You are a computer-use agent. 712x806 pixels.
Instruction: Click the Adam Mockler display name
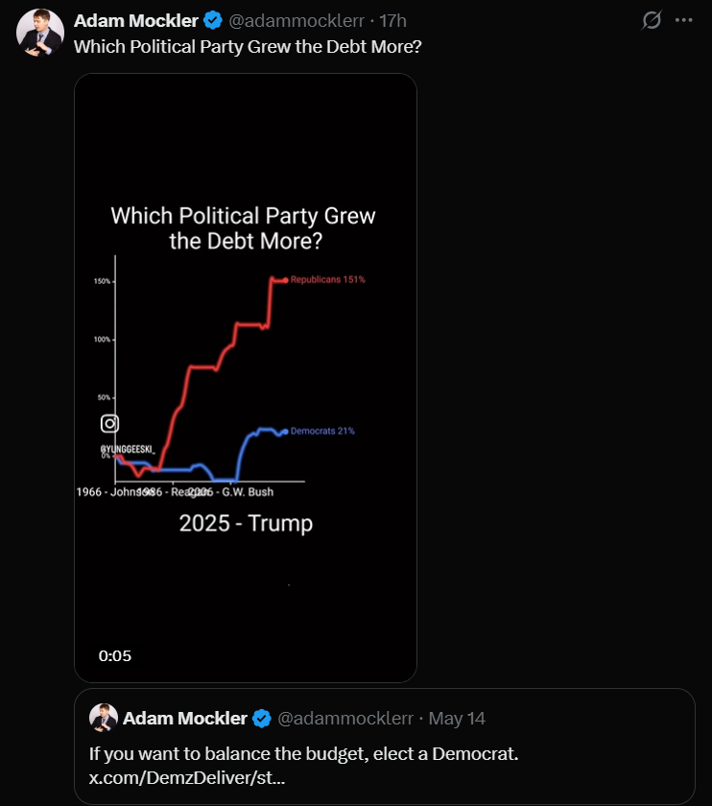pos(136,20)
